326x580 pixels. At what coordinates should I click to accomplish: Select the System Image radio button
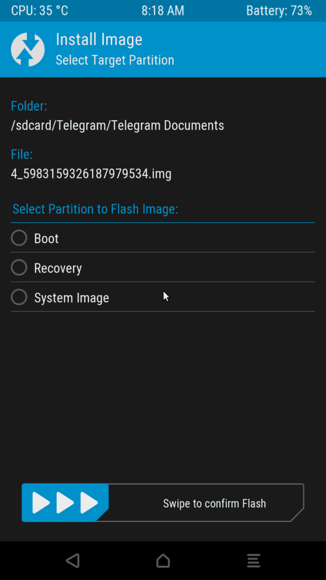pyautogui.click(x=19, y=297)
